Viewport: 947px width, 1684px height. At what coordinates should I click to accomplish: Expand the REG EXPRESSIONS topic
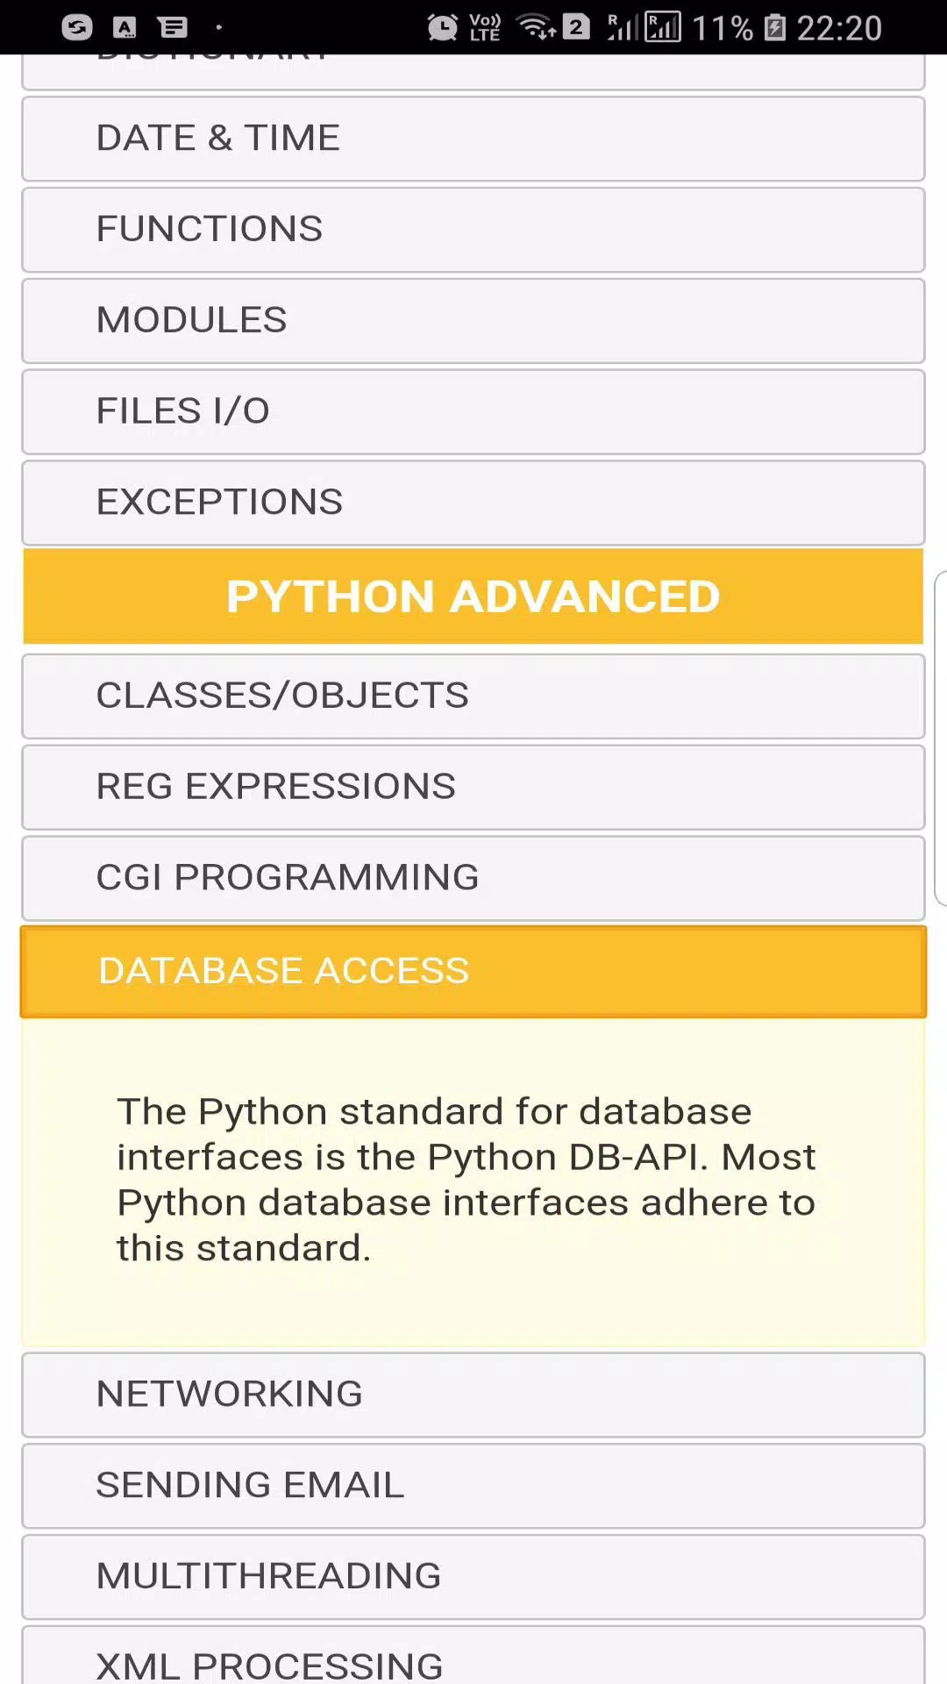coord(473,787)
